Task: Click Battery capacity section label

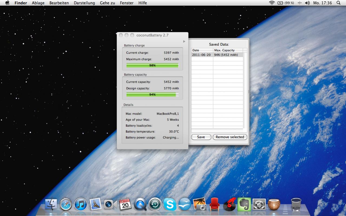Action: pyautogui.click(x=135, y=75)
